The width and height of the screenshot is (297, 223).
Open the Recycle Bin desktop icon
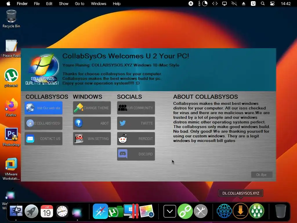(x=11, y=19)
